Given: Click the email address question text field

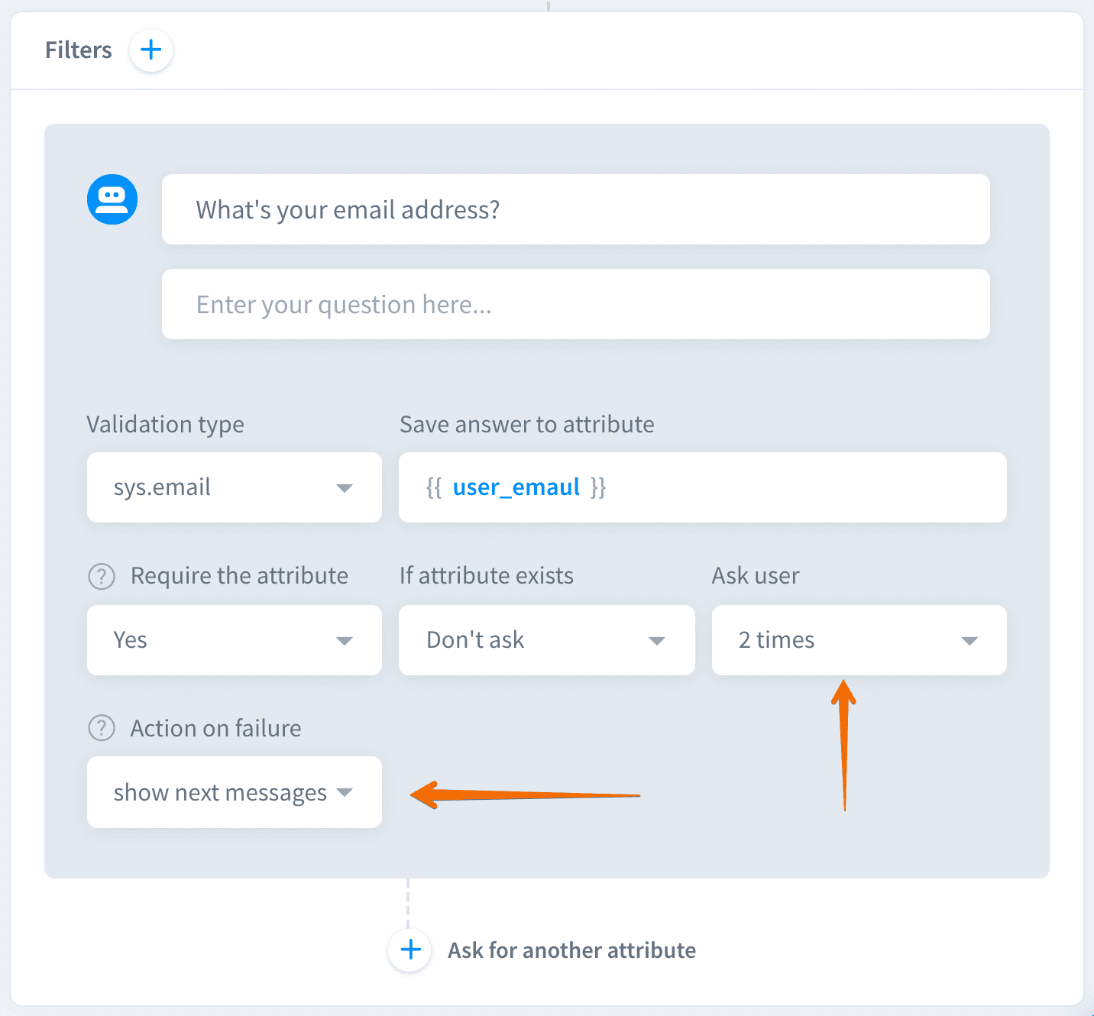Looking at the screenshot, I should tap(575, 210).
